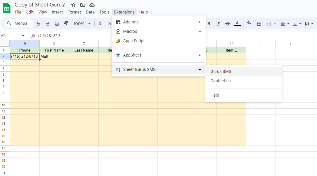Launch Gurus SMS from submenu
317x176 pixels.
point(244,71)
